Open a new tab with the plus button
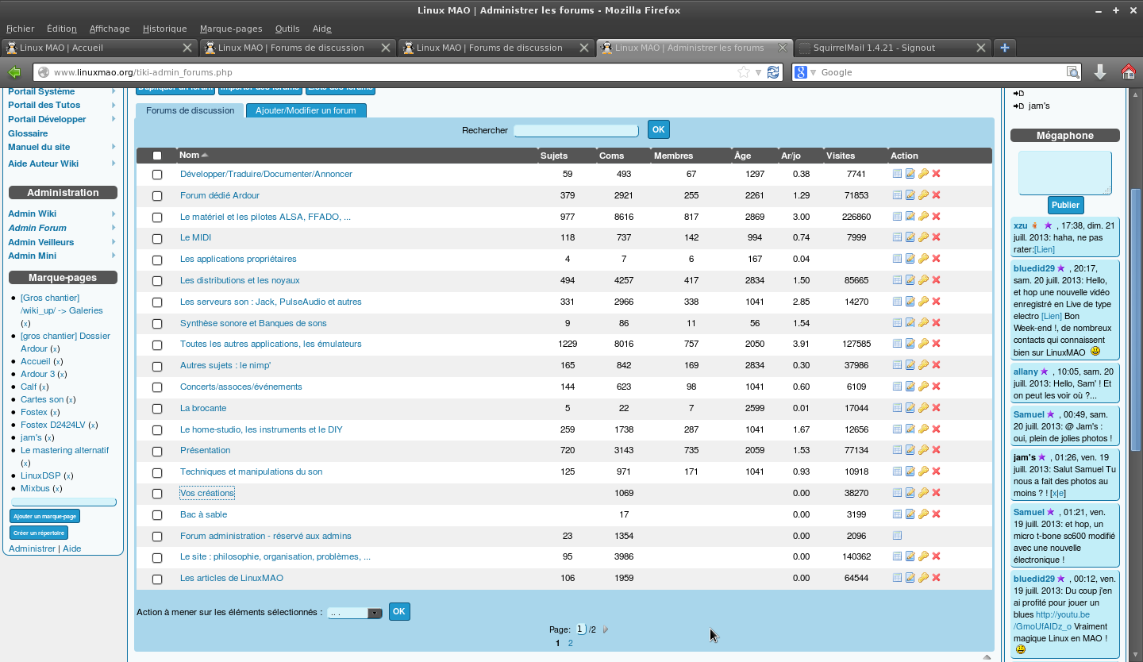Screen dimensions: 1143x662 tap(1004, 48)
